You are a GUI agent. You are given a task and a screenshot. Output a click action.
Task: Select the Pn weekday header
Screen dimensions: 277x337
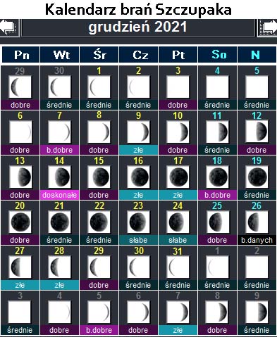[x=21, y=55]
